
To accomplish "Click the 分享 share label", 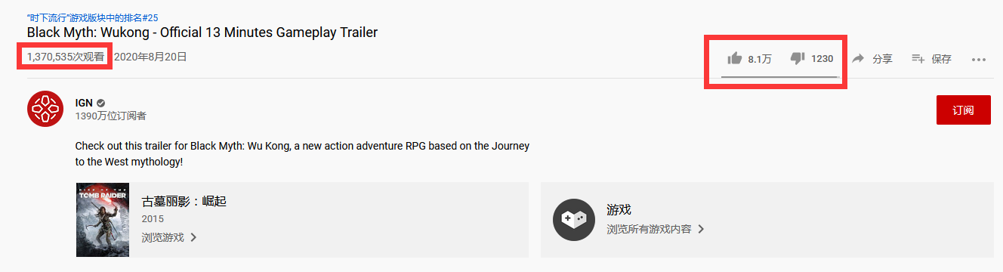I will (882, 59).
